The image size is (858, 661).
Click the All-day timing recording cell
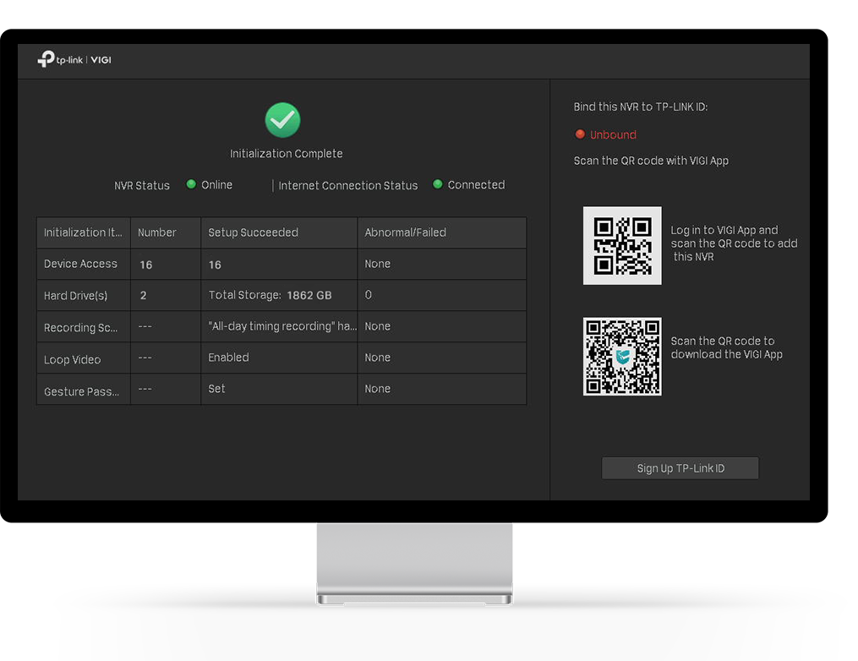[x=279, y=326]
